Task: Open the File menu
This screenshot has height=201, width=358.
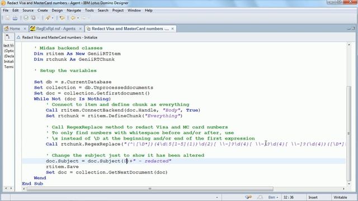Action: point(6,11)
